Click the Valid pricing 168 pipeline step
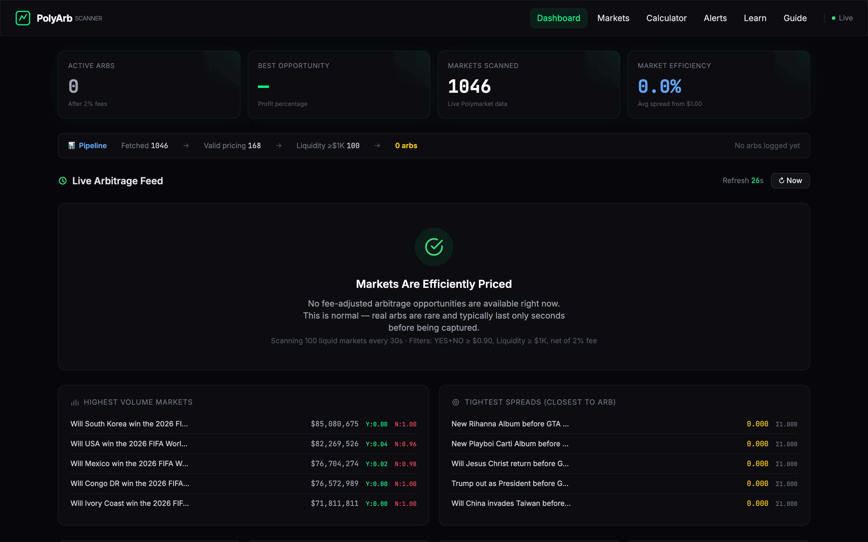This screenshot has height=542, width=868. (232, 145)
